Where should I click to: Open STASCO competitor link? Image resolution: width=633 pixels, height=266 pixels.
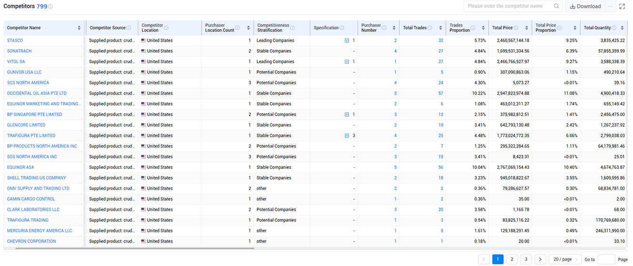pos(15,40)
